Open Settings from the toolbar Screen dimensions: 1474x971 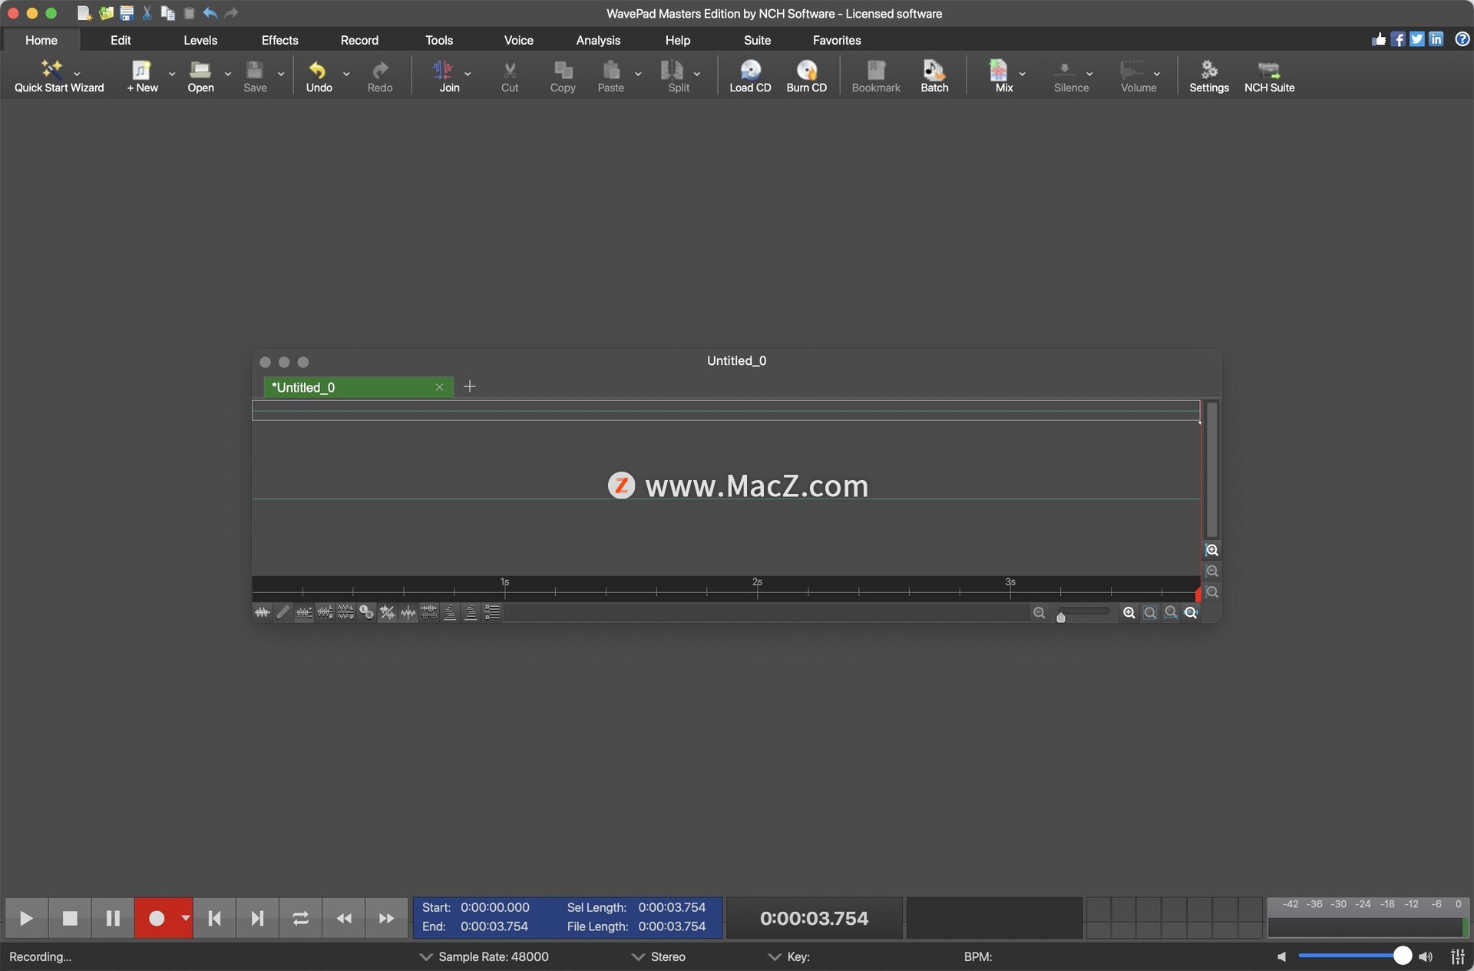pyautogui.click(x=1208, y=76)
